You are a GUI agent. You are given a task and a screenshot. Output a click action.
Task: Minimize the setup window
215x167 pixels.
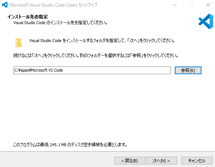click(x=175, y=5)
